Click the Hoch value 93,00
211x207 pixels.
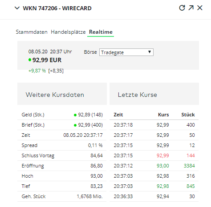pos(97,176)
